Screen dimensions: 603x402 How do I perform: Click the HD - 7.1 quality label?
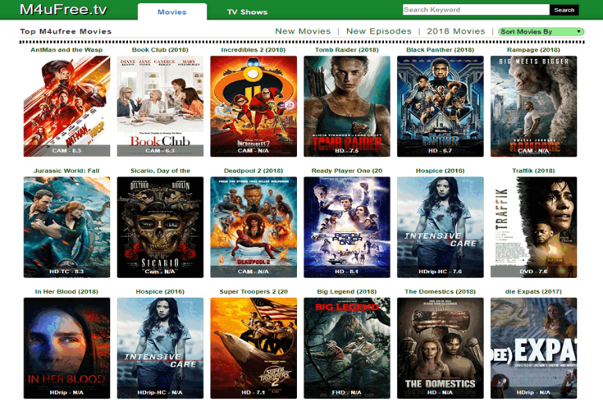pos(254,393)
